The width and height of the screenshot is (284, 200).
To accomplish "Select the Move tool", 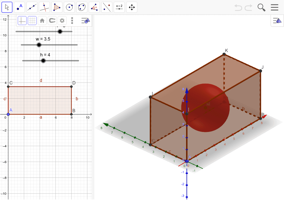I will click(x=7, y=7).
